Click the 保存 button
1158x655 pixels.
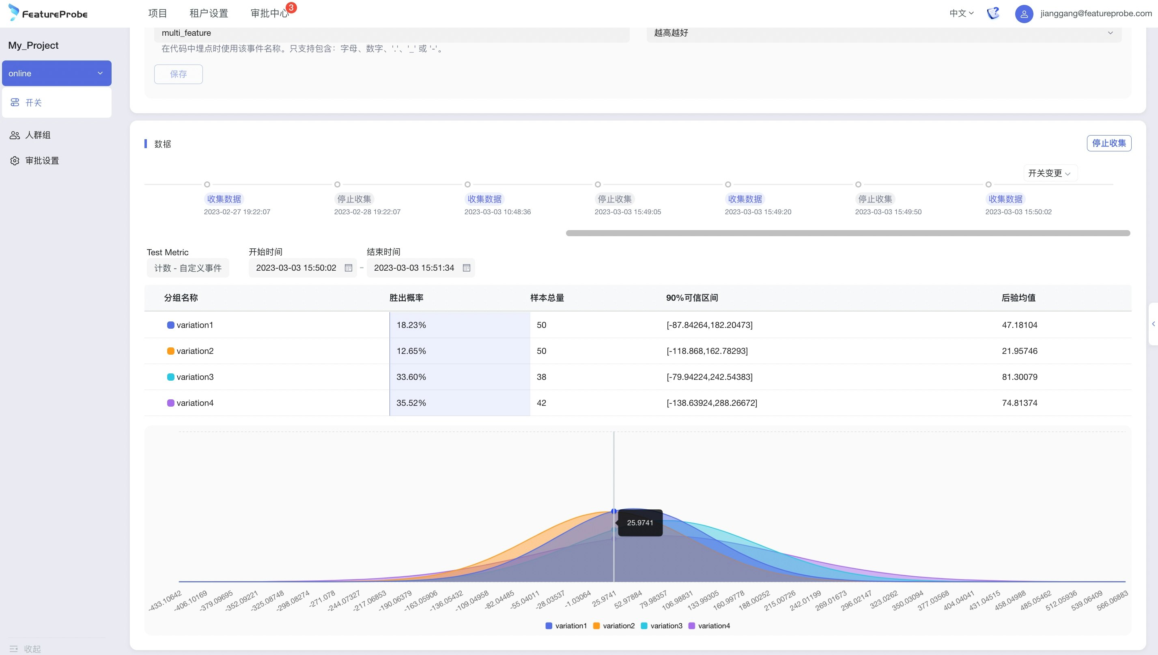(x=178, y=74)
